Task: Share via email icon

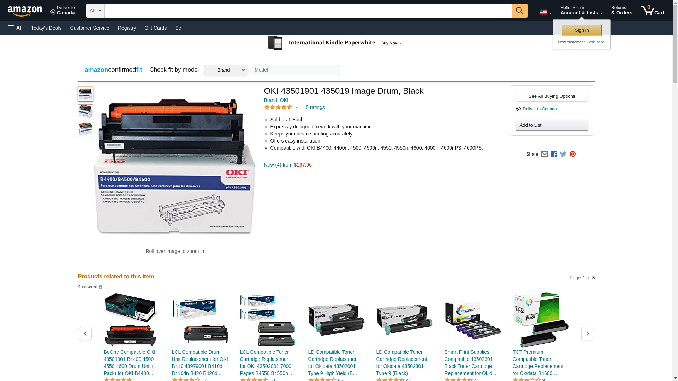Action: pyautogui.click(x=545, y=154)
